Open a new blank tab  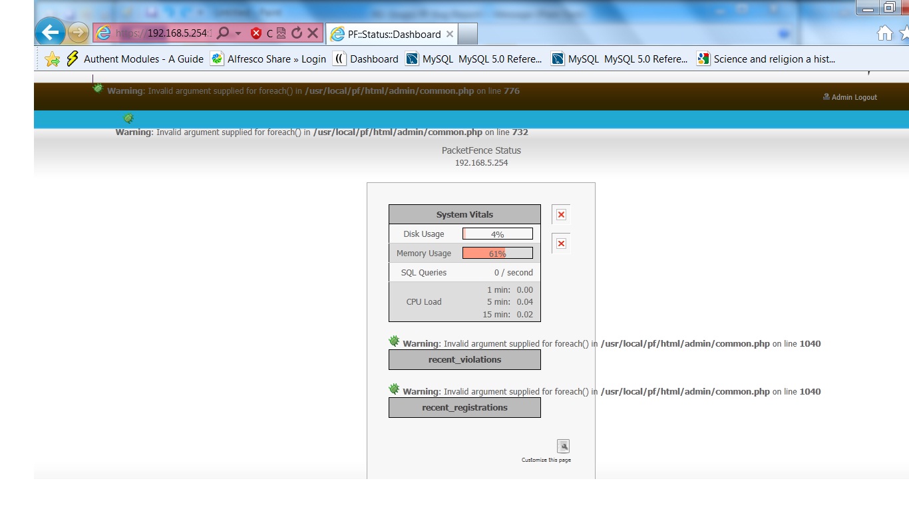tap(468, 34)
